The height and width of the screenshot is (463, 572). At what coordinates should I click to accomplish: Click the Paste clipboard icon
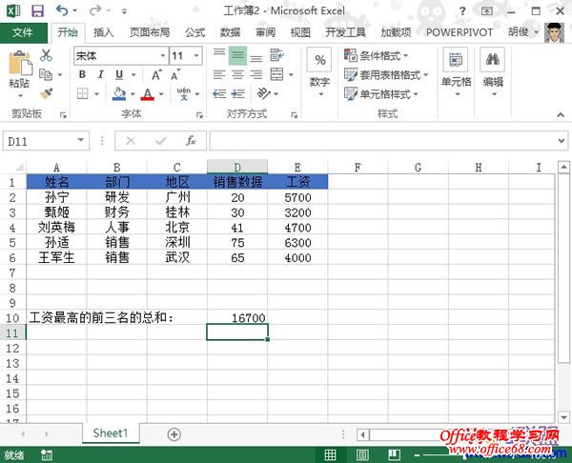[19, 70]
